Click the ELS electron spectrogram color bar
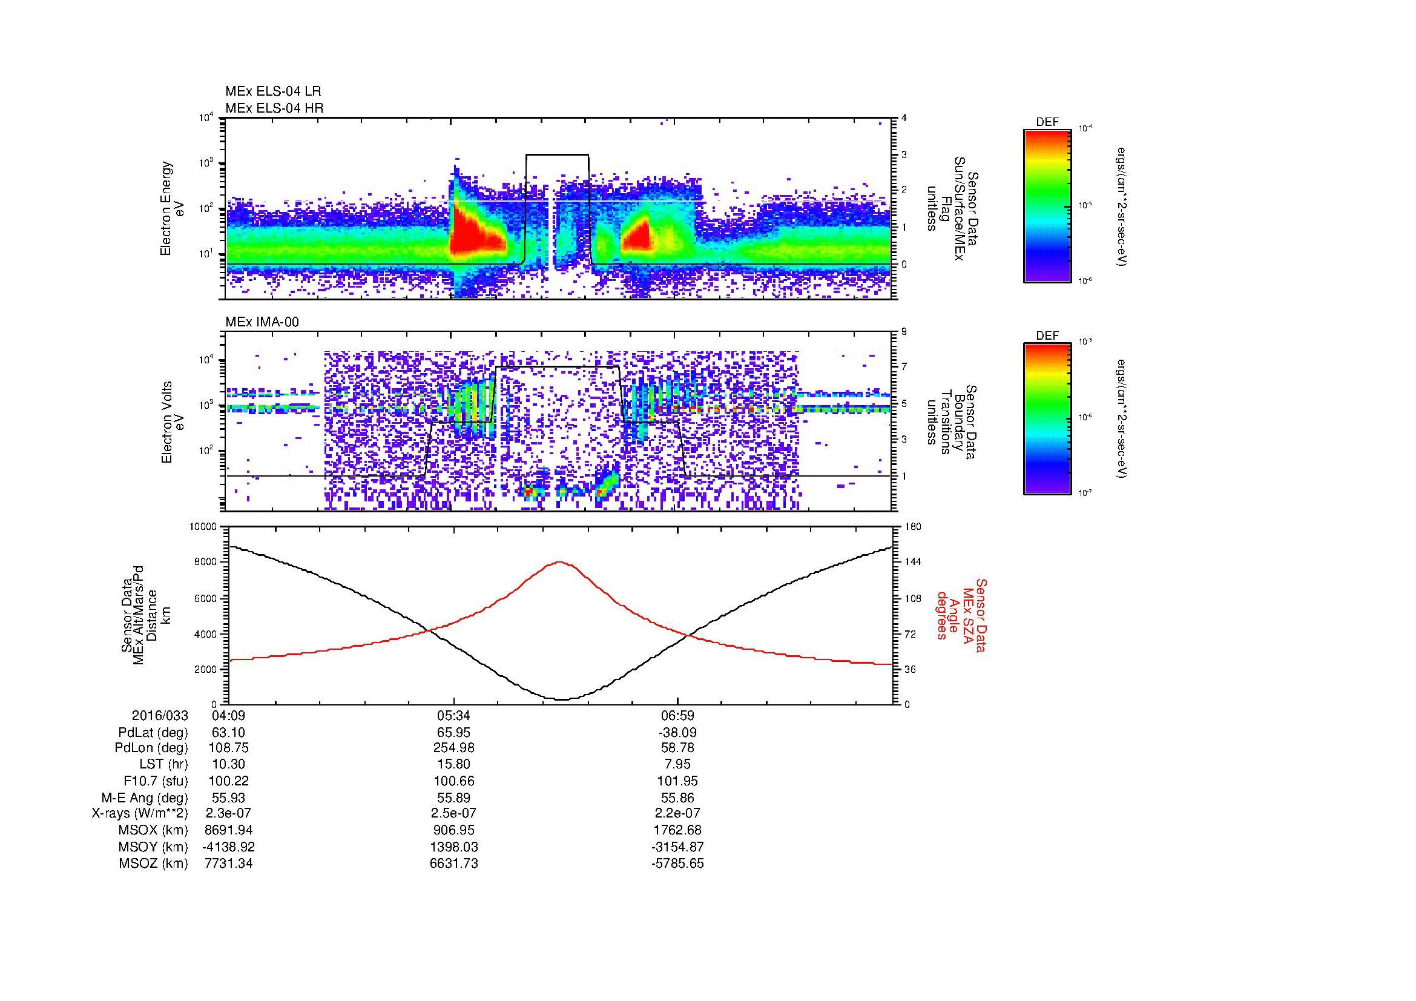This screenshot has height=1001, width=1416. [1047, 205]
